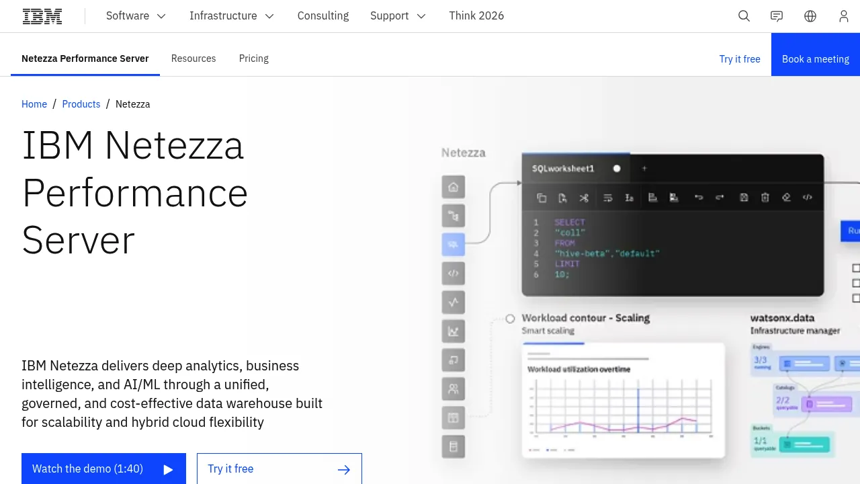Click the IBM logo
The height and width of the screenshot is (484, 860).
click(42, 16)
